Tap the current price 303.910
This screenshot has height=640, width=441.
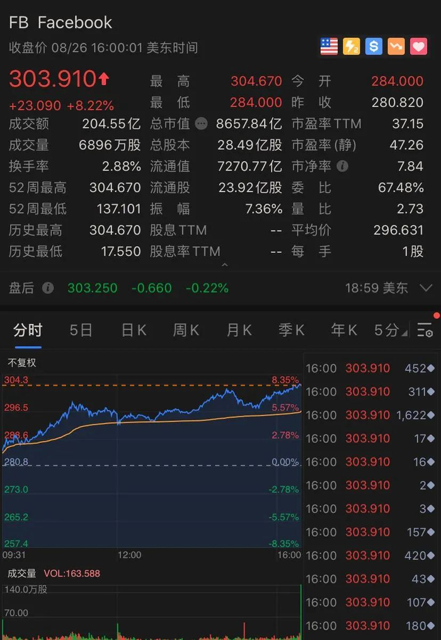(x=53, y=79)
